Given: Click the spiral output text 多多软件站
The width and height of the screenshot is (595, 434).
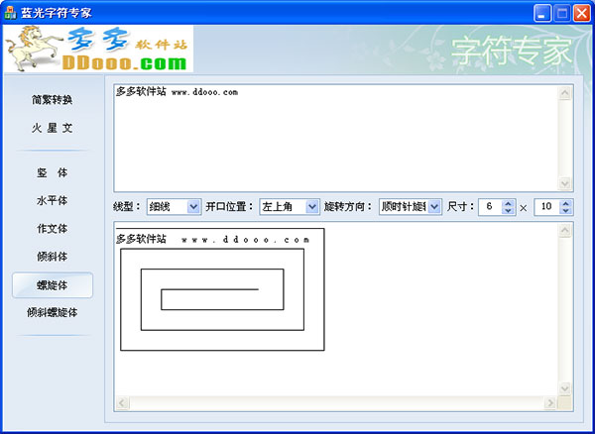Looking at the screenshot, I should [141, 239].
